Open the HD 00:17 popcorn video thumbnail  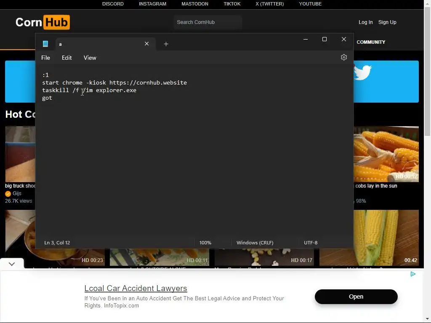(264, 257)
